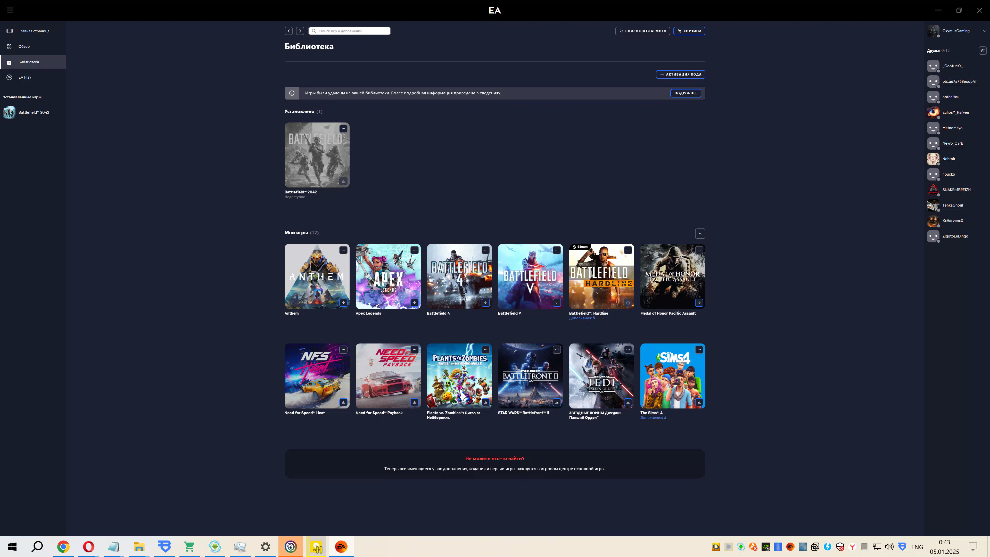Open EA Play from the sidebar
This screenshot has height=557, width=990.
pyautogui.click(x=33, y=77)
